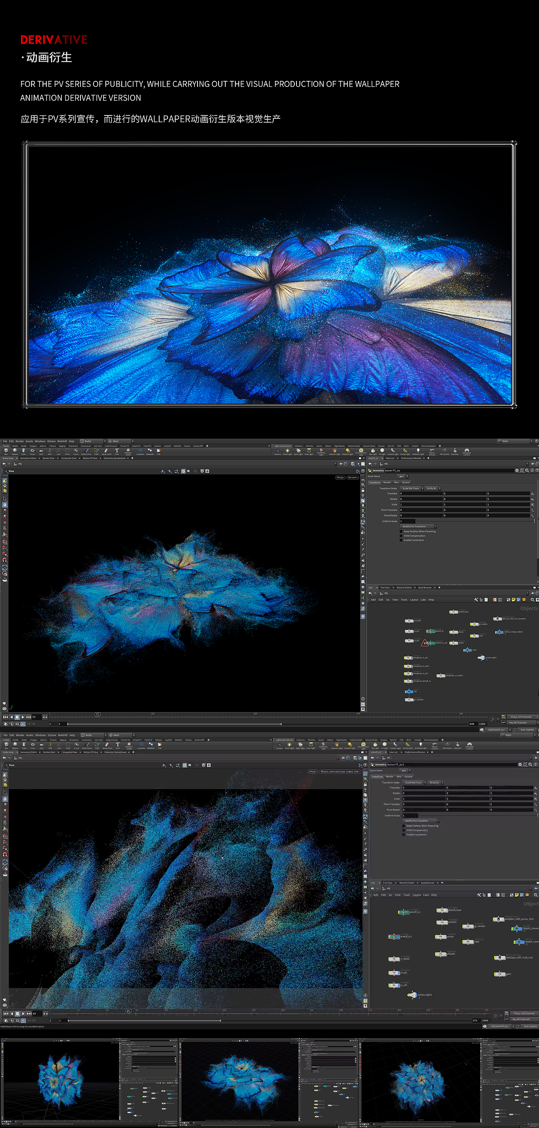This screenshot has width=539, height=1128.
Task: Select the Switcher tool in upper Houdini shelf
Action: pyautogui.click(x=455, y=451)
